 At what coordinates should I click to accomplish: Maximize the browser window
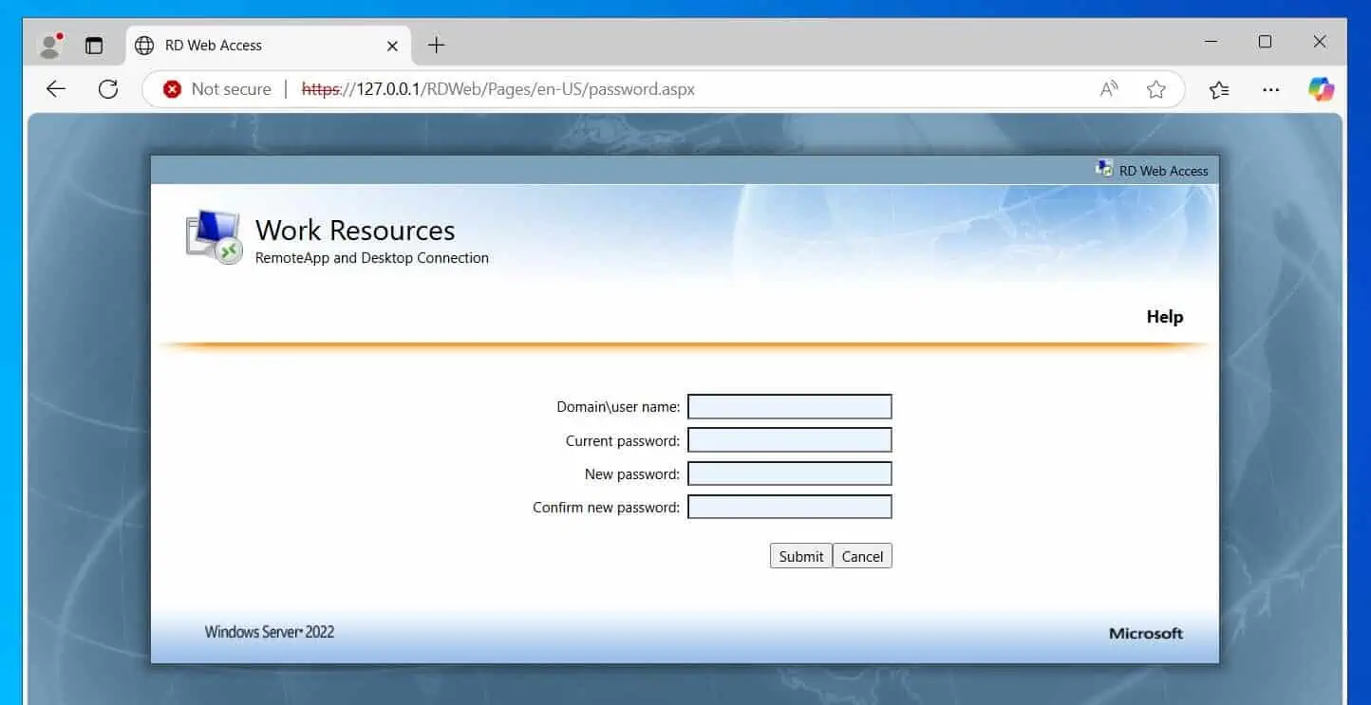click(1265, 42)
